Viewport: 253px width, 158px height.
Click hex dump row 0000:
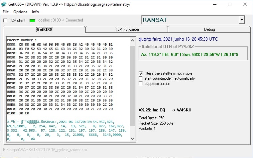(x=60, y=44)
